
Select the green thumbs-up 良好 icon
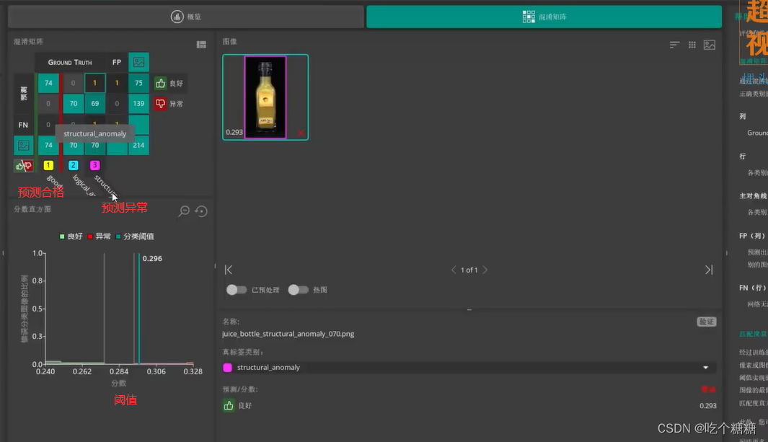(x=160, y=83)
